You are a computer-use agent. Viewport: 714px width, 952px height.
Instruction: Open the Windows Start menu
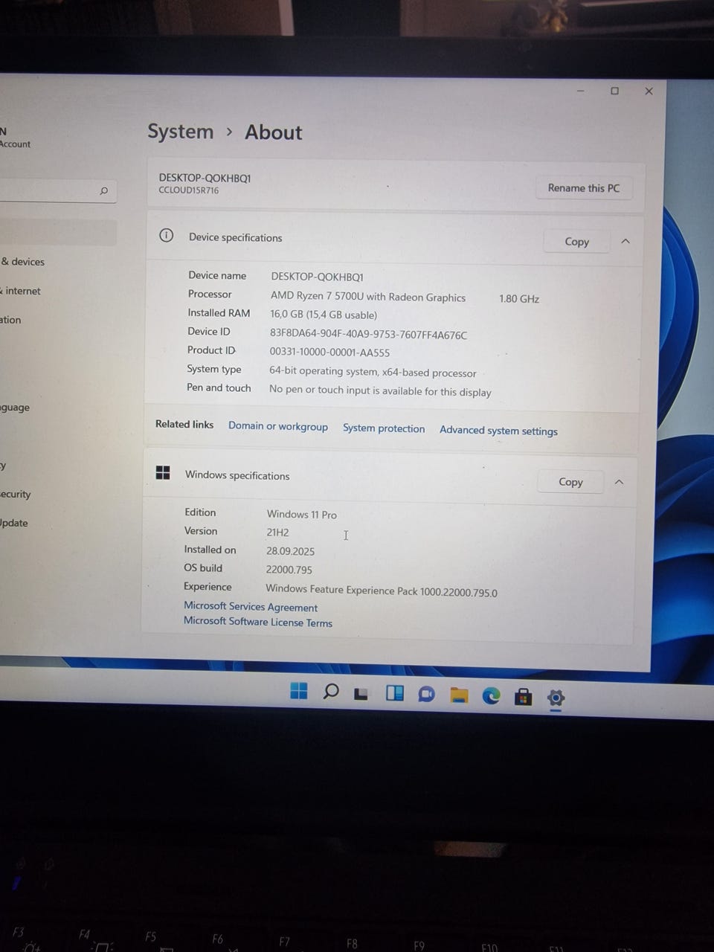click(x=299, y=691)
